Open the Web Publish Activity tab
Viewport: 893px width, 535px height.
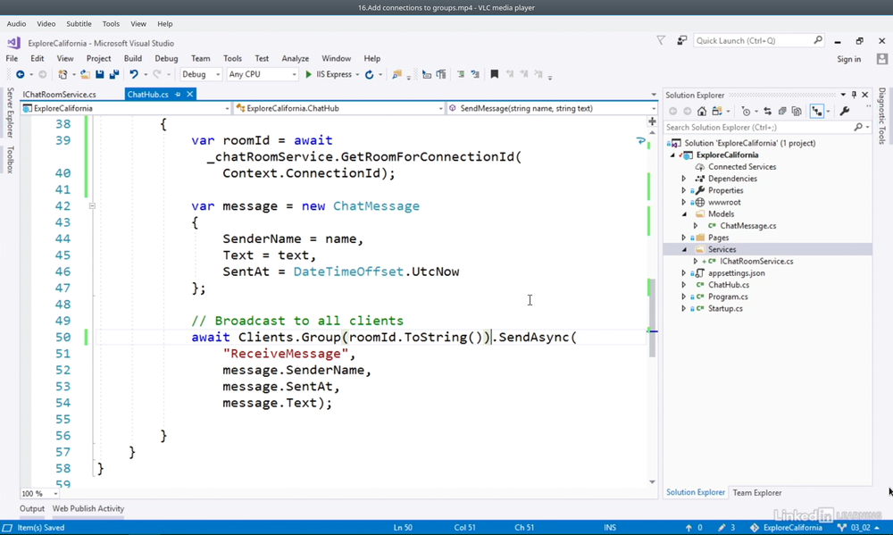point(88,509)
